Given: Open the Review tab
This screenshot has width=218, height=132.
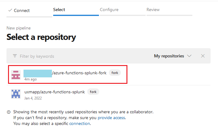Looking at the screenshot, I should pos(153,10).
